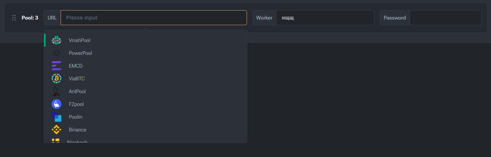491x157 pixels.
Task: Click the Password label
Action: point(395,18)
